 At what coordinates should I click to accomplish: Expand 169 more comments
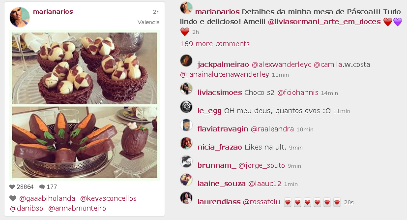[215, 44]
